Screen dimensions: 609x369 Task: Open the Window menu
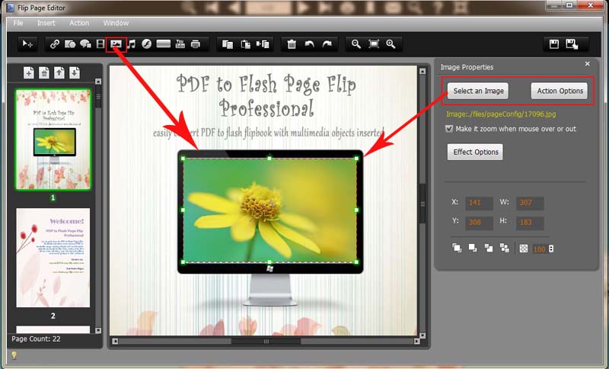coord(116,23)
